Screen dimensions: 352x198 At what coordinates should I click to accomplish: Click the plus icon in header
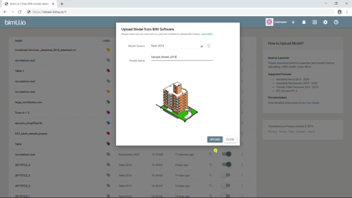(293, 22)
